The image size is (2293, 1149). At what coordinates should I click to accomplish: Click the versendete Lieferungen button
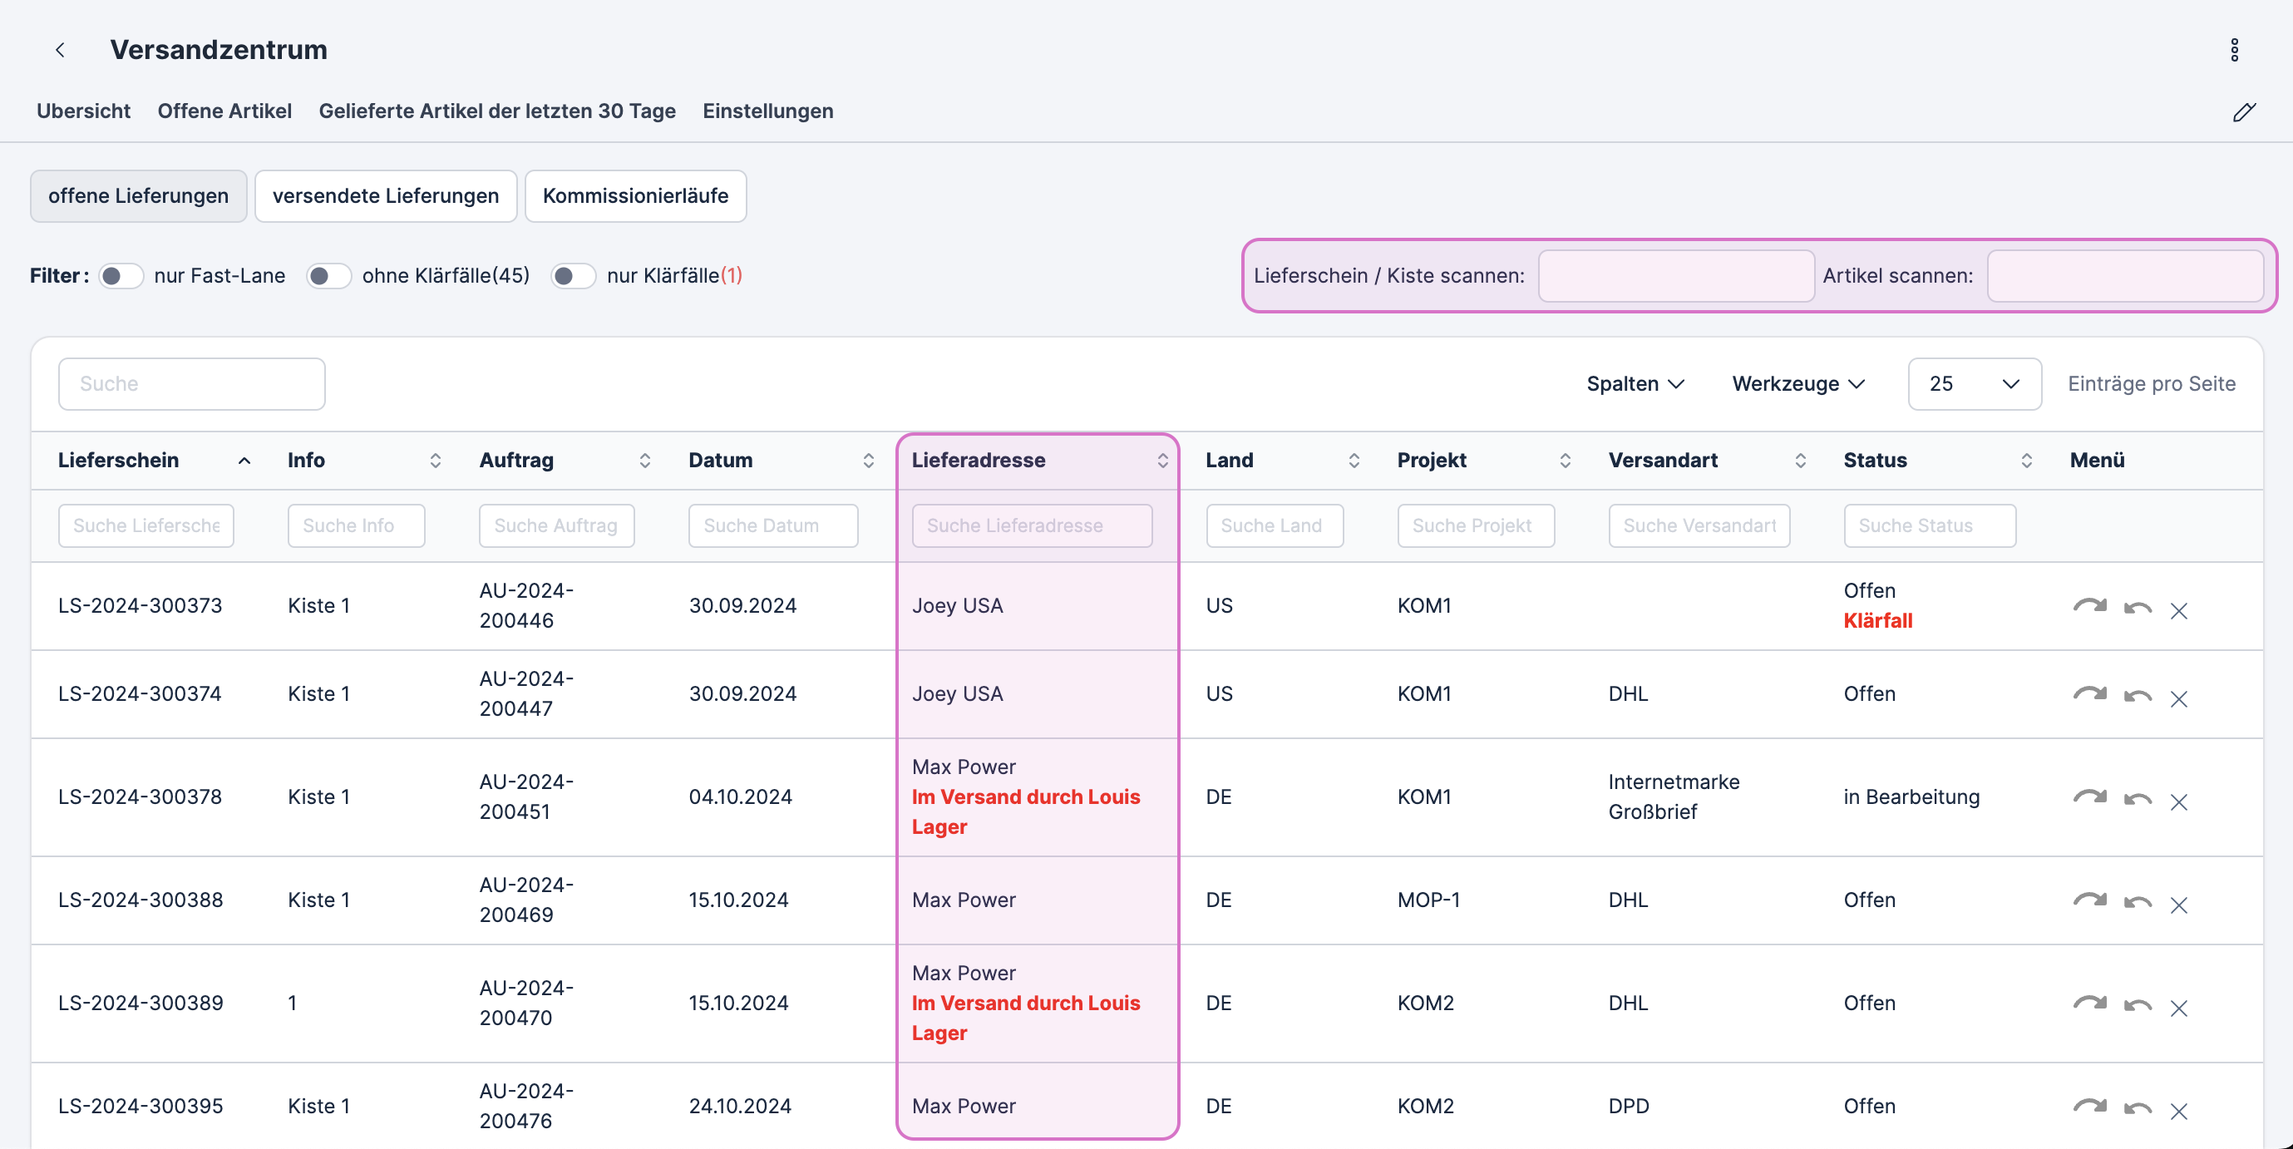386,196
